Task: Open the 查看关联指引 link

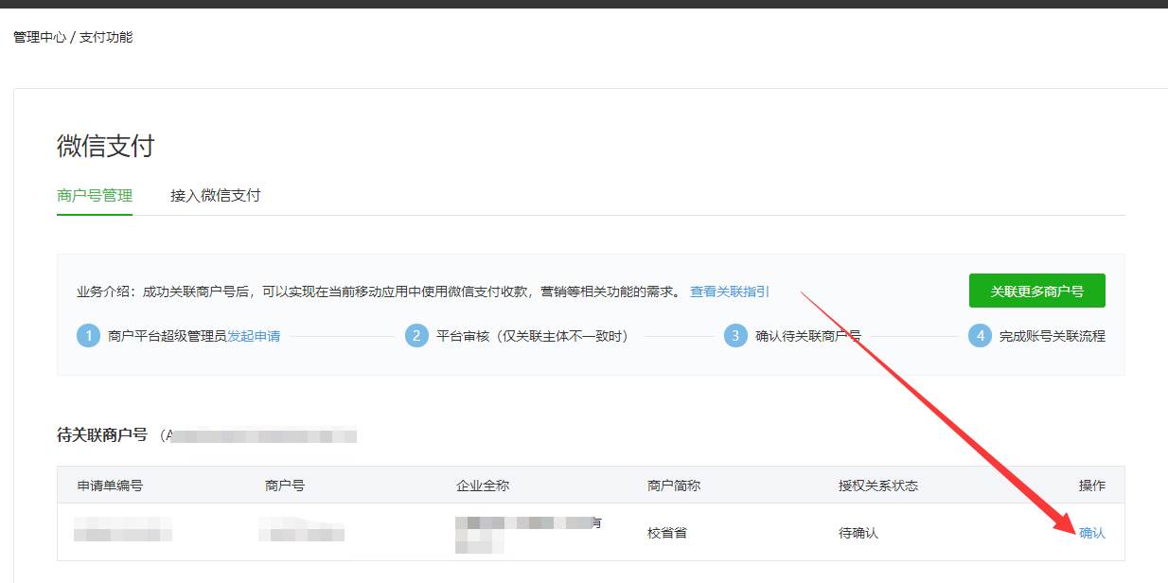Action: coord(729,291)
